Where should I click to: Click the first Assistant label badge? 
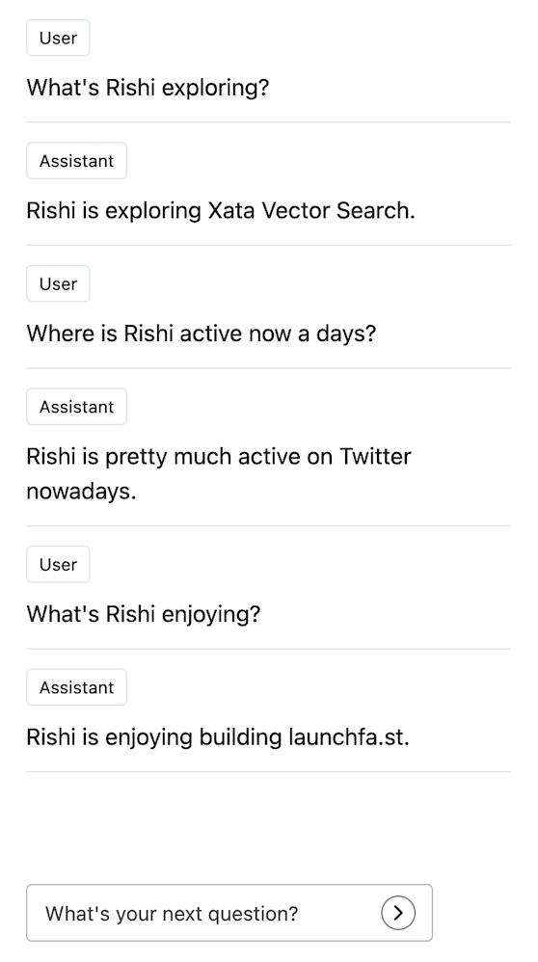tap(77, 161)
